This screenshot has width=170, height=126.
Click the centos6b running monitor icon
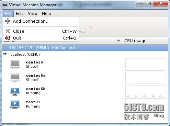tap(15, 91)
